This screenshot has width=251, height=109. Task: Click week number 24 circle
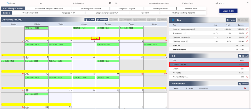click(x=27, y=57)
